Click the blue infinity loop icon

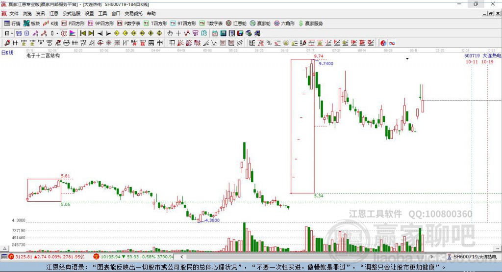click(392, 43)
